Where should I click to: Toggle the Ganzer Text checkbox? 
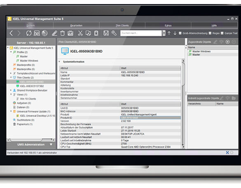(222, 33)
